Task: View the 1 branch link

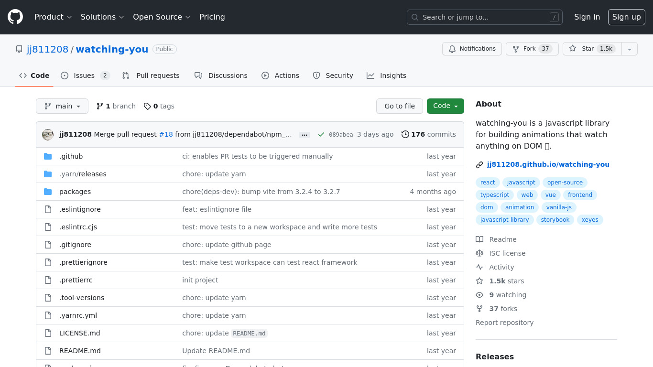Action: click(116, 106)
